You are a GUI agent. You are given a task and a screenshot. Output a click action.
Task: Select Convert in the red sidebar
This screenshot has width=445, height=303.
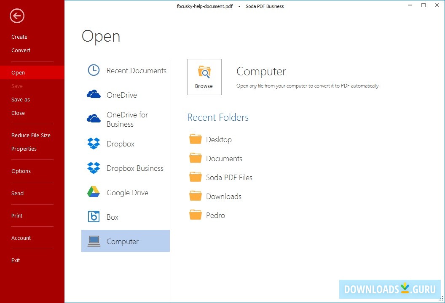pyautogui.click(x=21, y=50)
